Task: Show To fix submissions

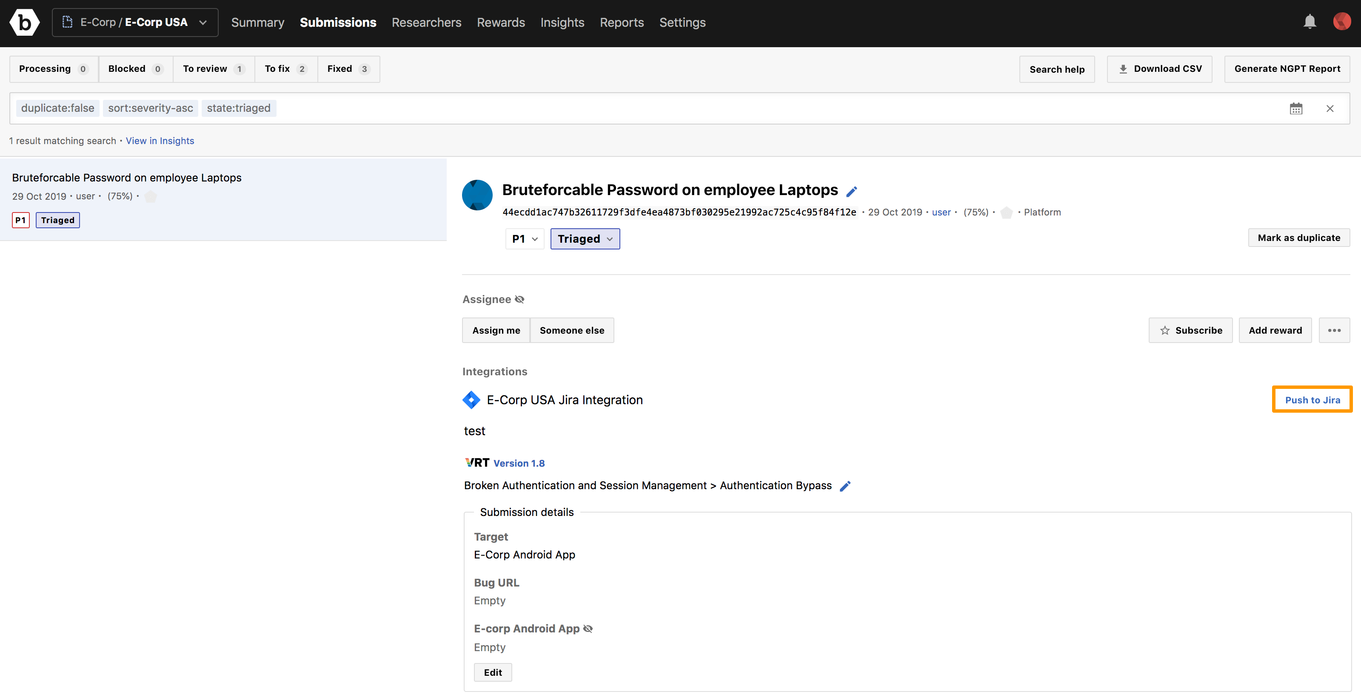Action: (x=286, y=68)
